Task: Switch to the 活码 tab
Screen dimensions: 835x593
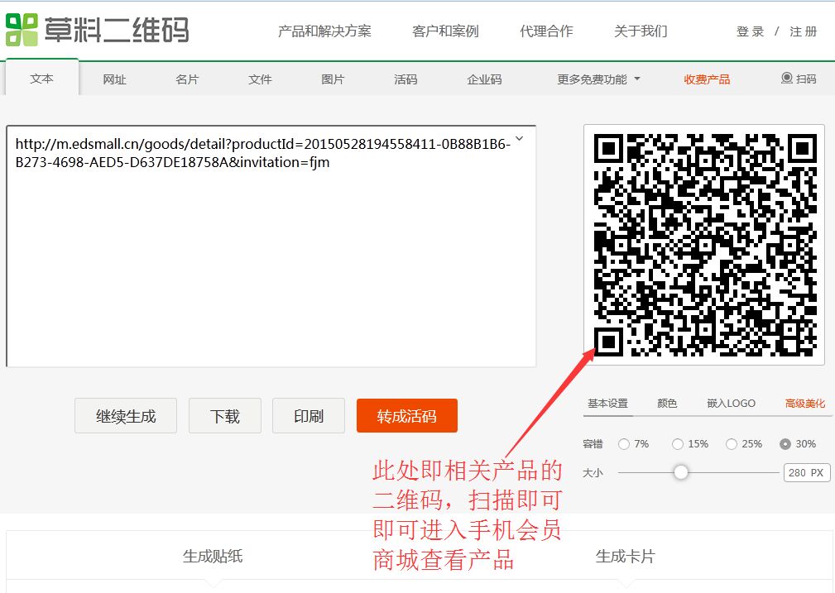Action: tap(406, 79)
